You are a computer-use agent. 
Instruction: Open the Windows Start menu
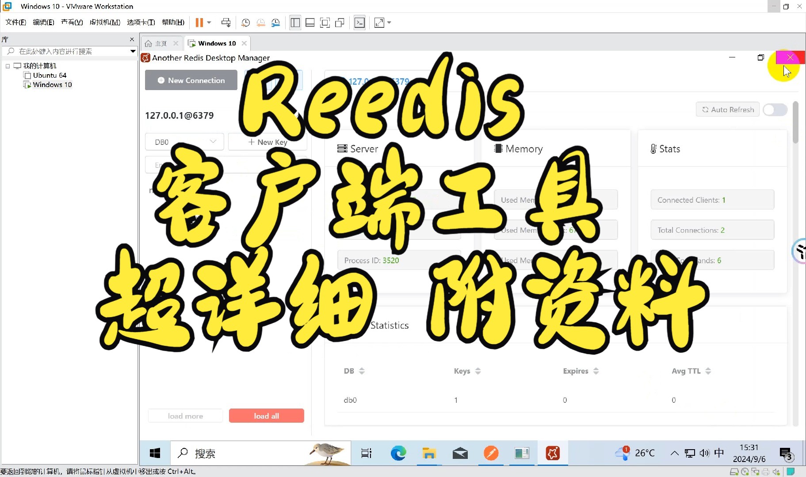point(155,453)
